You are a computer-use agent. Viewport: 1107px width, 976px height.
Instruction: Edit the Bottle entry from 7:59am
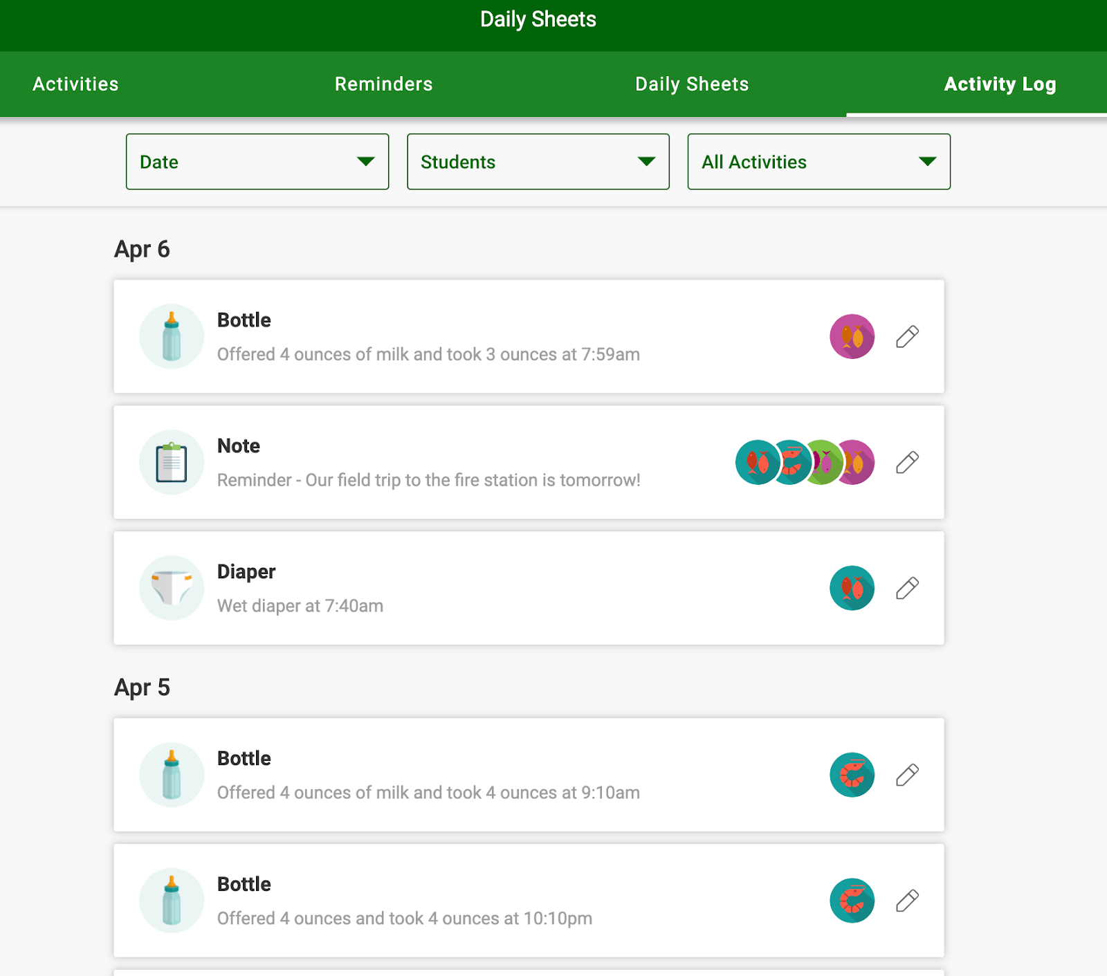907,336
